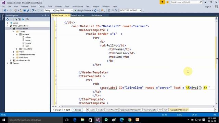This screenshot has width=219, height=123.
Task: Click the browser Refresh toolbar icon
Action: click(x=95, y=11)
